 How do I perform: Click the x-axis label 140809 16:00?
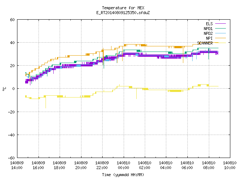38,165
